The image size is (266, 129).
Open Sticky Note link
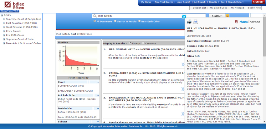click(x=254, y=8)
